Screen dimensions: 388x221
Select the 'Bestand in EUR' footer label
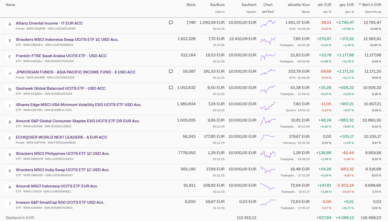[x=20, y=218]
